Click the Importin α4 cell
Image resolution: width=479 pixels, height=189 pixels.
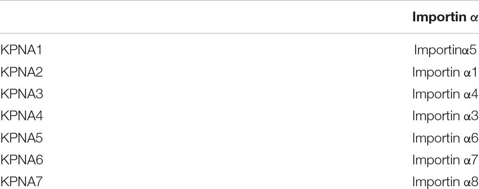click(x=445, y=94)
